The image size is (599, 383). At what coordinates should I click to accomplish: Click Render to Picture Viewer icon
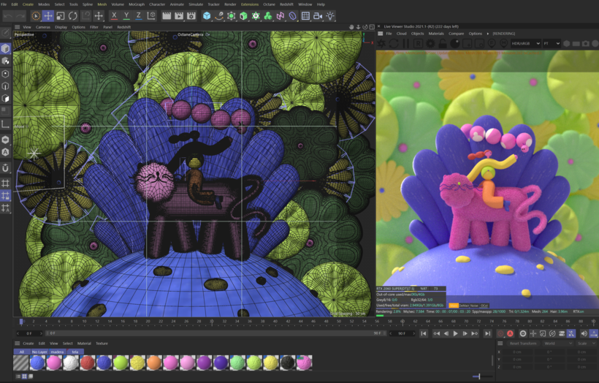[x=179, y=16]
